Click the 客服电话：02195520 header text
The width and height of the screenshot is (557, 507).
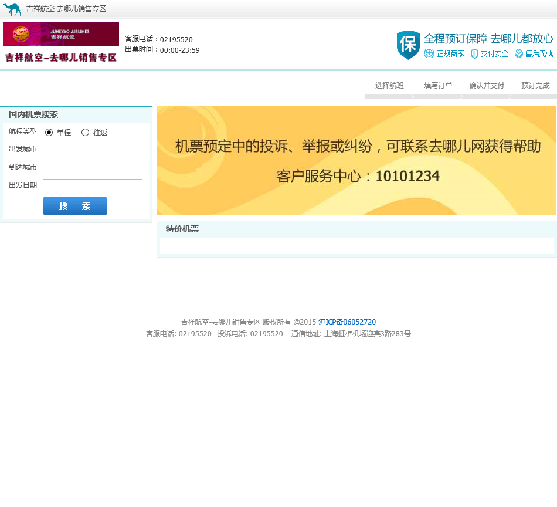(x=159, y=39)
